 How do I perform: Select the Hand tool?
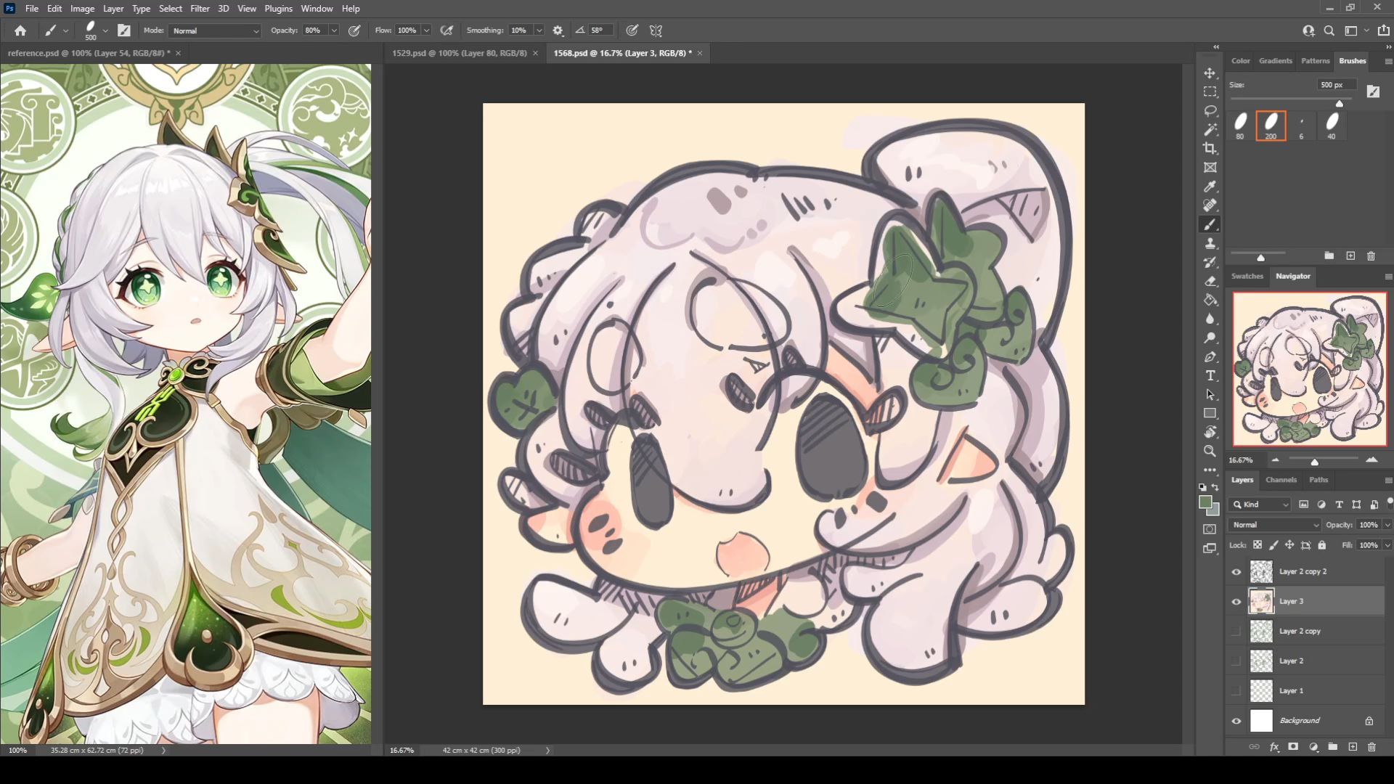(1210, 432)
